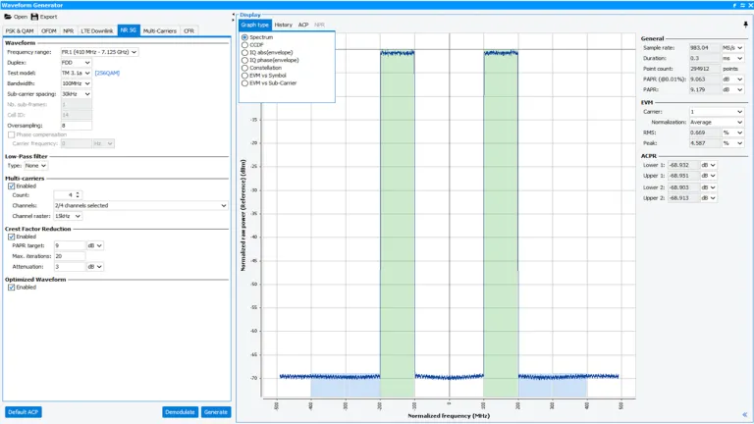754x424 pixels.
Task: Open the Low-Pass filter Type dropdown
Action: coord(36,165)
